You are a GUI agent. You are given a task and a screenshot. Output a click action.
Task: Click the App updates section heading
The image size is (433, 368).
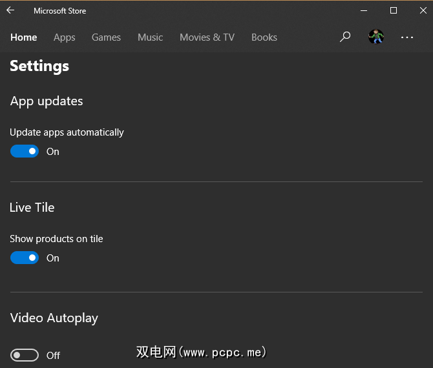[x=47, y=101]
